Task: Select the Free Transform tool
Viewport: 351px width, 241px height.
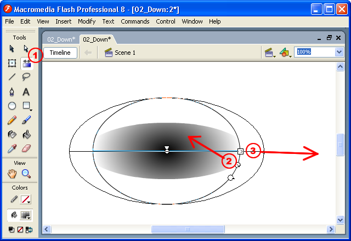Action: click(x=12, y=63)
